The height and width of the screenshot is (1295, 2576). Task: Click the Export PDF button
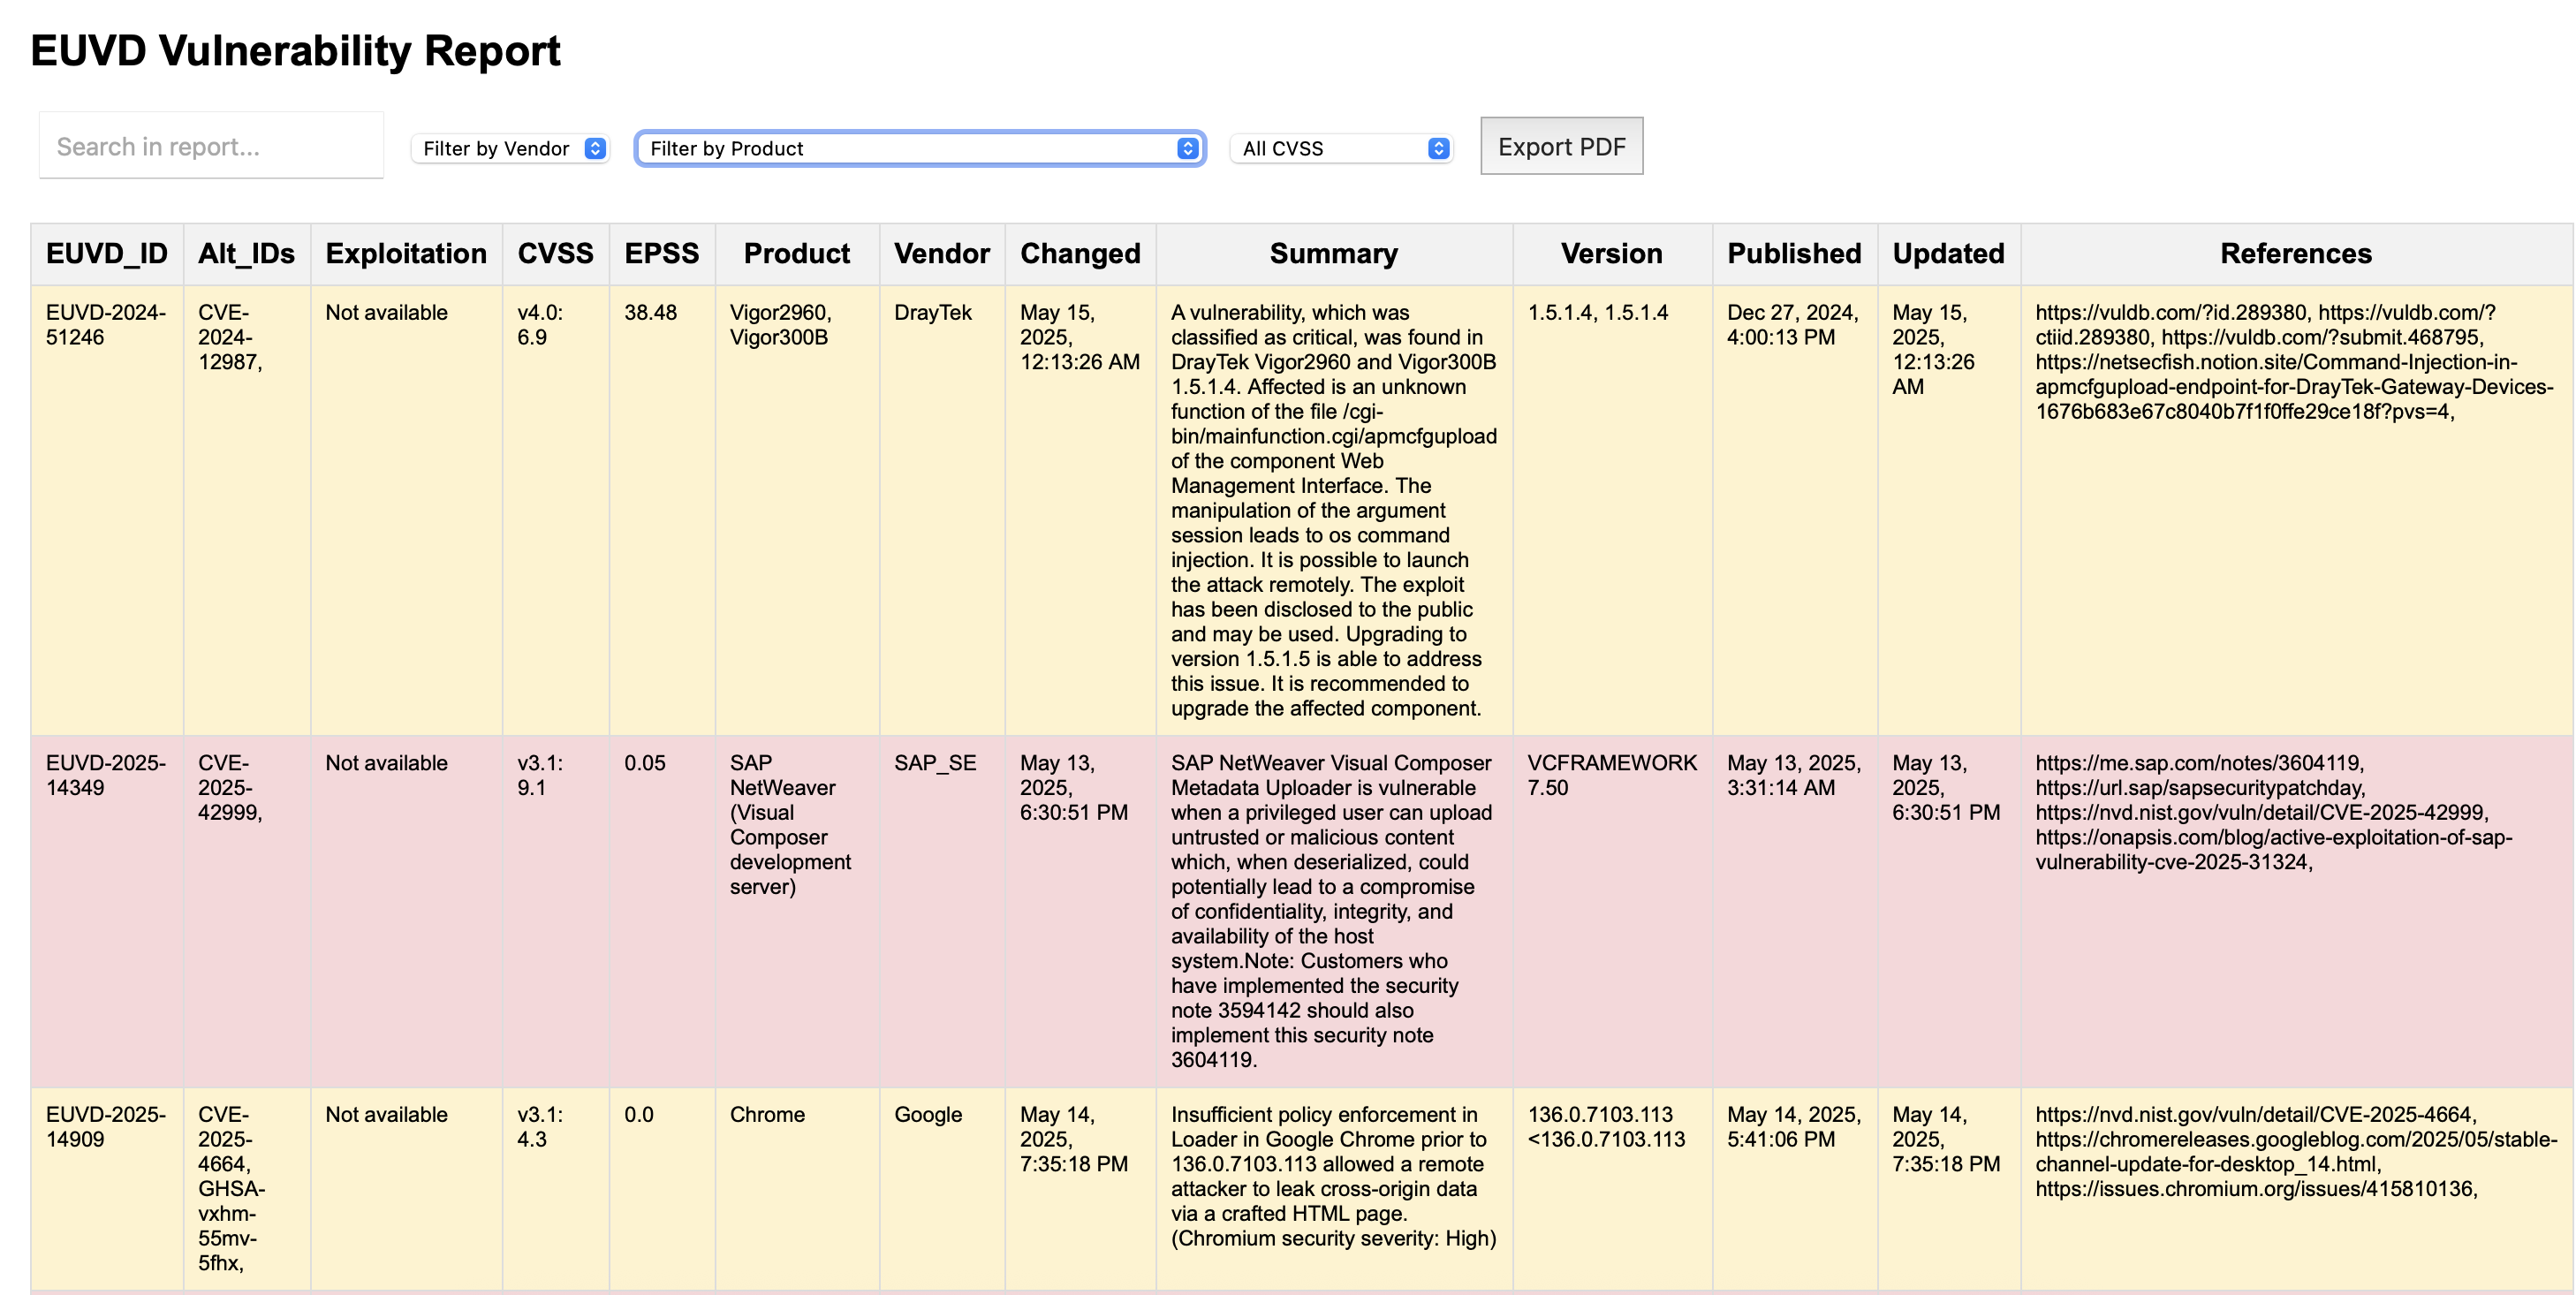click(1561, 146)
